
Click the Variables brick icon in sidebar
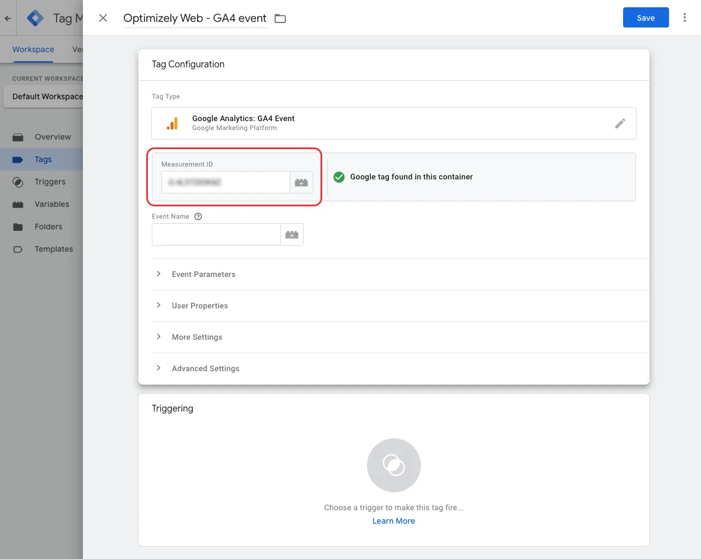pos(18,205)
